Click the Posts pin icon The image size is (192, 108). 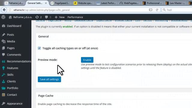point(4,35)
